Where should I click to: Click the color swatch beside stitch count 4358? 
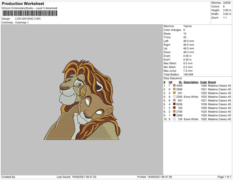[174, 85]
